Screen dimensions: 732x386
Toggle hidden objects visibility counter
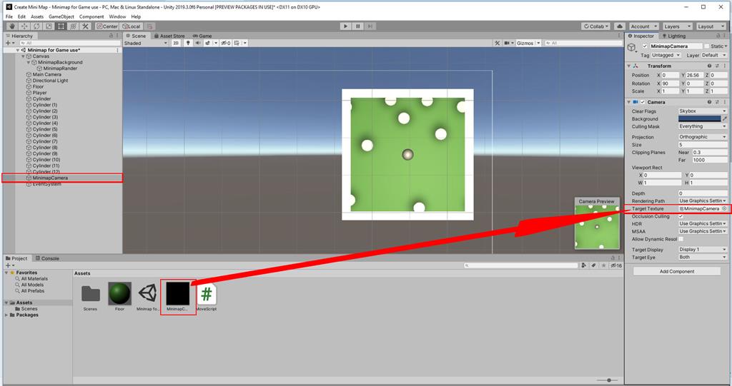(226, 43)
